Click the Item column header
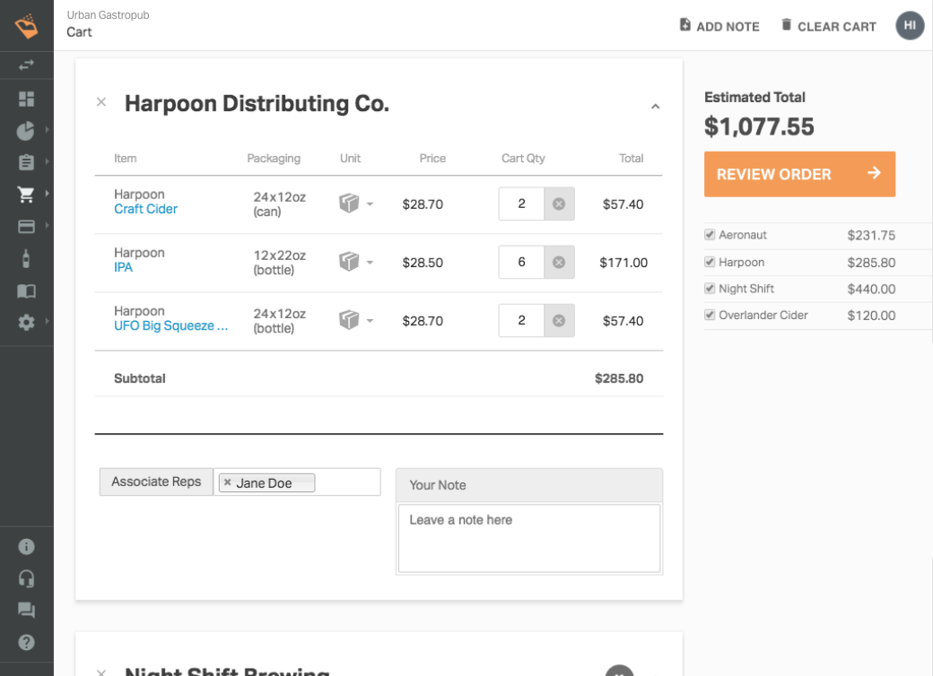This screenshot has width=933, height=676. (x=125, y=159)
